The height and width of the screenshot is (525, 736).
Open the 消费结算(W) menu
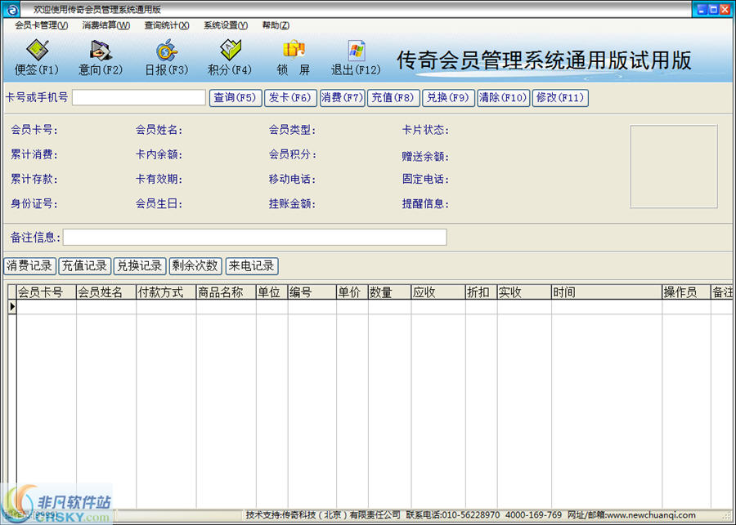coord(106,25)
